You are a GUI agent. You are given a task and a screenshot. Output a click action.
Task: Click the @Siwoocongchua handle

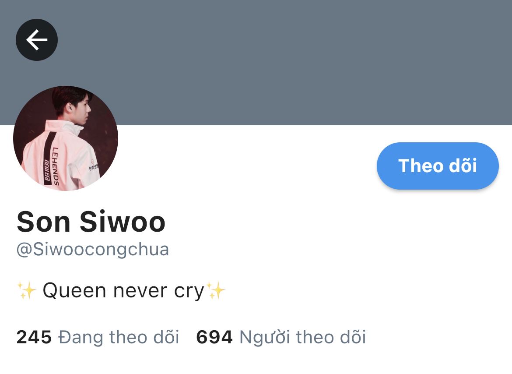(x=93, y=250)
